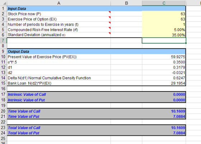Select the 0.6247 value cell
Image resolution: width=201 pixels, height=144 pixels.
click(x=164, y=78)
